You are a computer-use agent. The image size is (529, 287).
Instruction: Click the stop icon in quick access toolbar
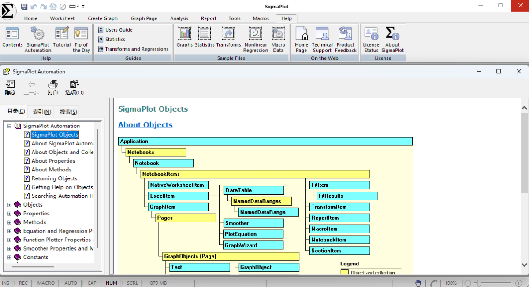(63, 6)
